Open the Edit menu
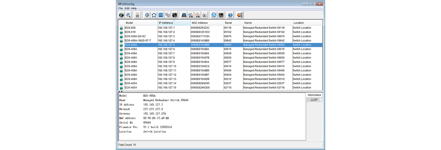The image size is (441, 150). 127,8
